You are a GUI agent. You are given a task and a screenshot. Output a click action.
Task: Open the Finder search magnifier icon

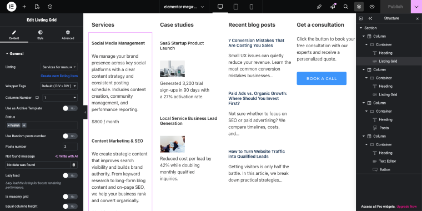346,7
